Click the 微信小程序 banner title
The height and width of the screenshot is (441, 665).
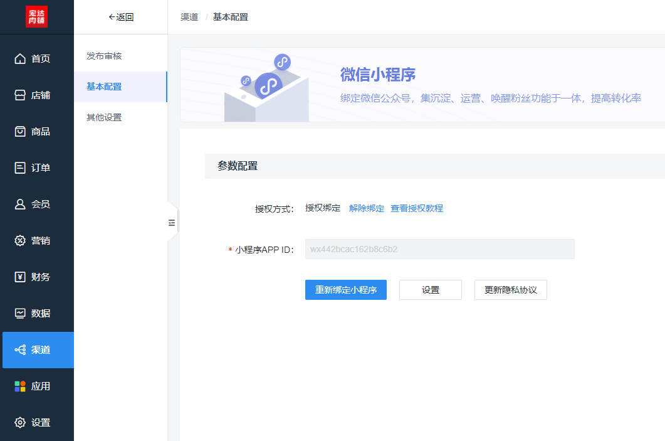click(378, 75)
